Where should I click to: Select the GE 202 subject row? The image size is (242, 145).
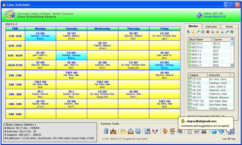click(x=211, y=90)
